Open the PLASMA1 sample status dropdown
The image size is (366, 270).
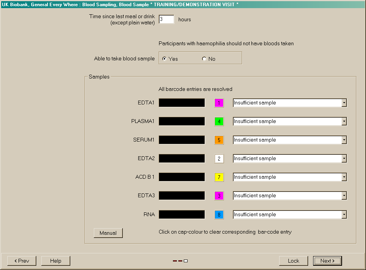344,121
